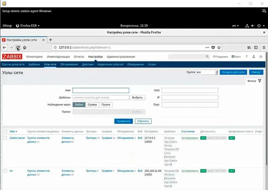268x190 pixels.
Task: Reload the page with the refresh icon
Action: (18, 47)
